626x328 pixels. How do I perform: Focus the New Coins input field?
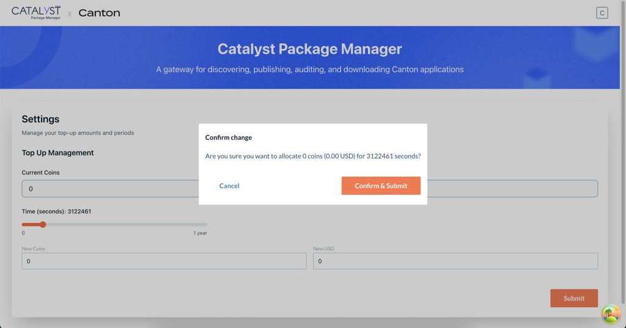click(x=164, y=261)
